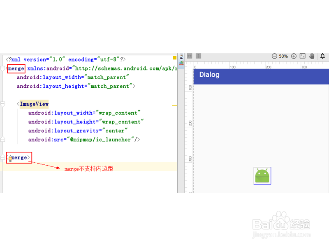
Task: Click the xmlns:android attribute
Action: (x=102, y=68)
